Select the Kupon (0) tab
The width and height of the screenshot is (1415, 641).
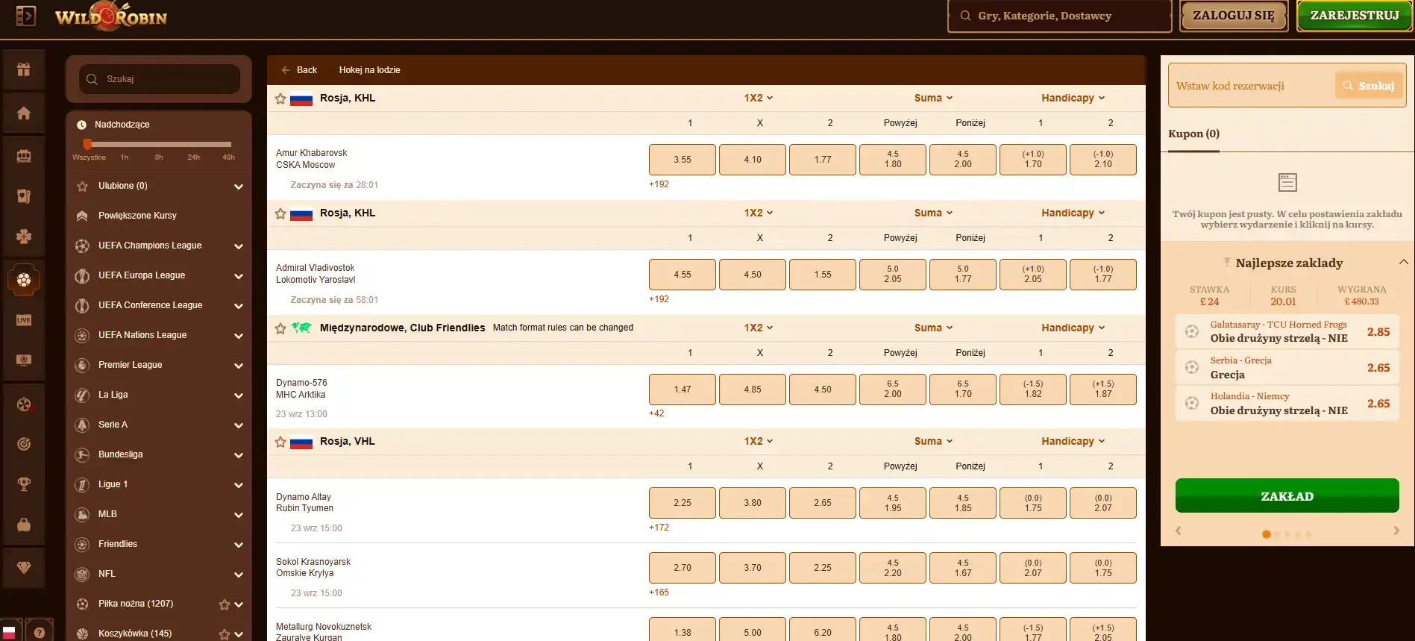click(1193, 134)
